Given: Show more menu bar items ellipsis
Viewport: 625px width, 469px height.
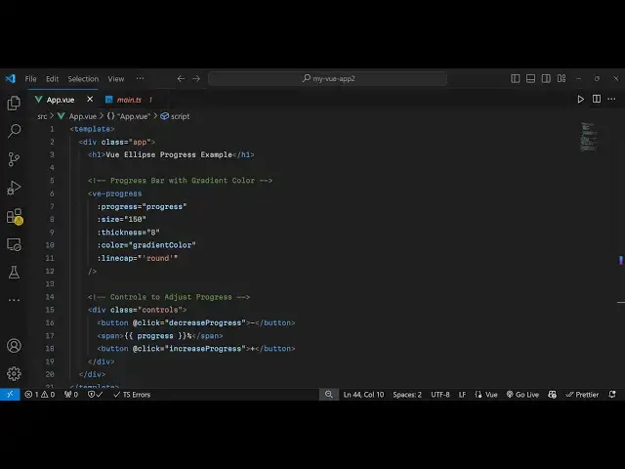Looking at the screenshot, I should pos(140,78).
